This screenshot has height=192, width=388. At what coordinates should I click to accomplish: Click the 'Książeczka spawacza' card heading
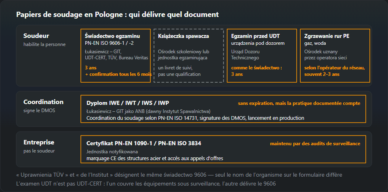click(x=183, y=36)
